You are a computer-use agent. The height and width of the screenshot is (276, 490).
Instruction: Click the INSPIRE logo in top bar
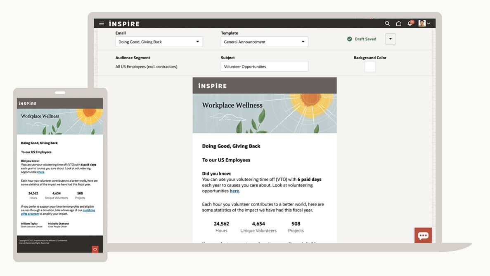click(x=124, y=23)
